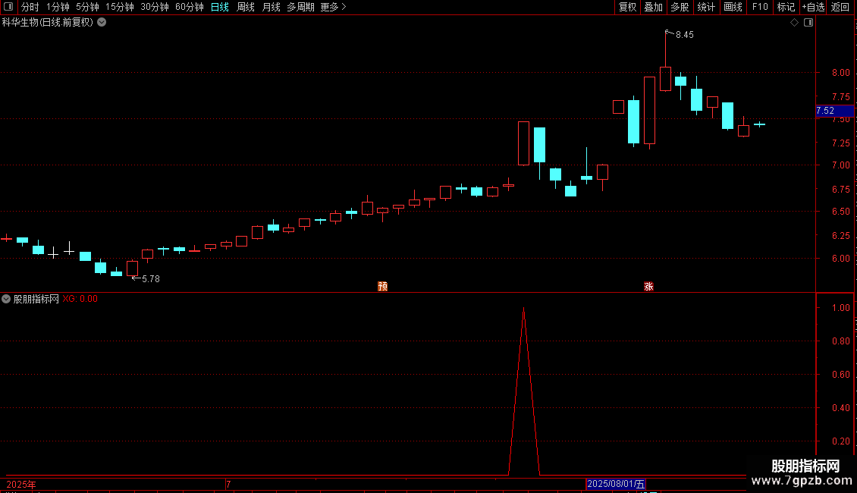Click the 1.00 indicator axis label
Screen dimensions: 857x493
point(840,308)
